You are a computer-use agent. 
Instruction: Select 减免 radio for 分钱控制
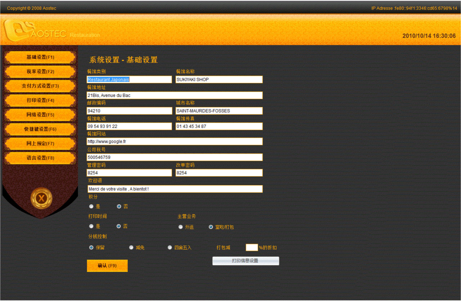tap(131, 248)
